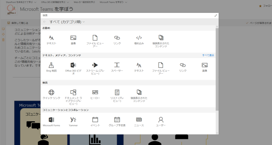Insert the Office 365 ビデオ web part
272x145 pixels.
click(73, 69)
